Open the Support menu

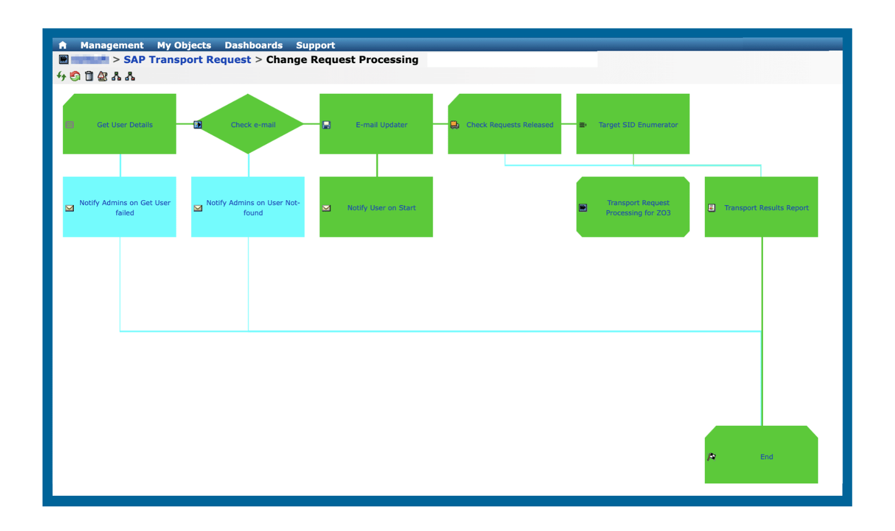[315, 45]
